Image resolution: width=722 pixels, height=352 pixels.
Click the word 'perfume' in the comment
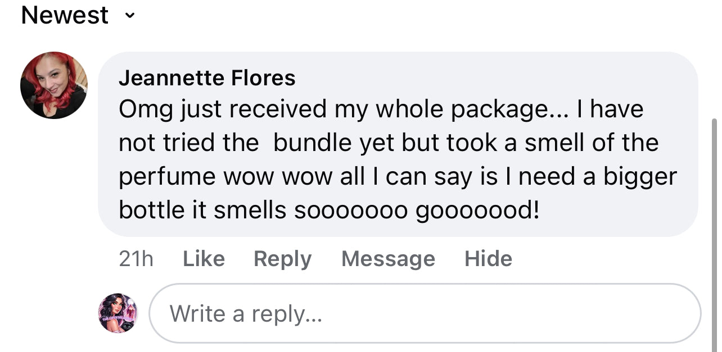pyautogui.click(x=166, y=176)
